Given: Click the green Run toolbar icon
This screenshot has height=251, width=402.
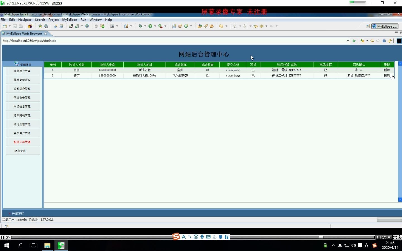Looking at the screenshot, I should 150,26.
